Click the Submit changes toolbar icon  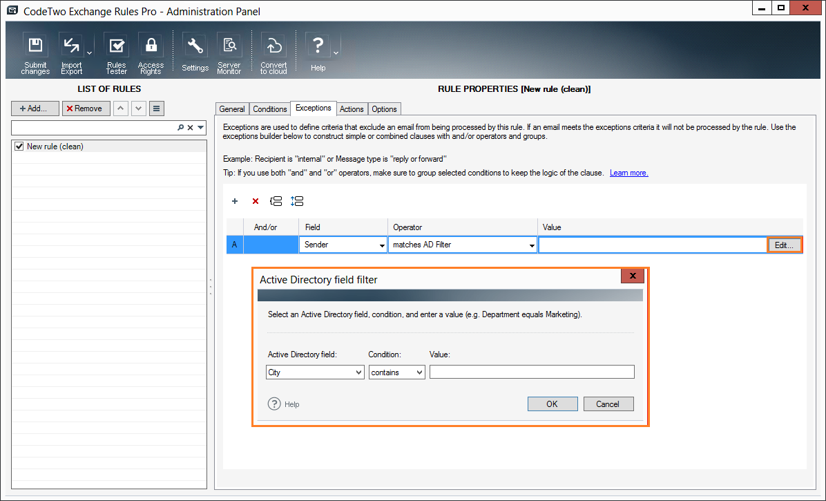[35, 54]
